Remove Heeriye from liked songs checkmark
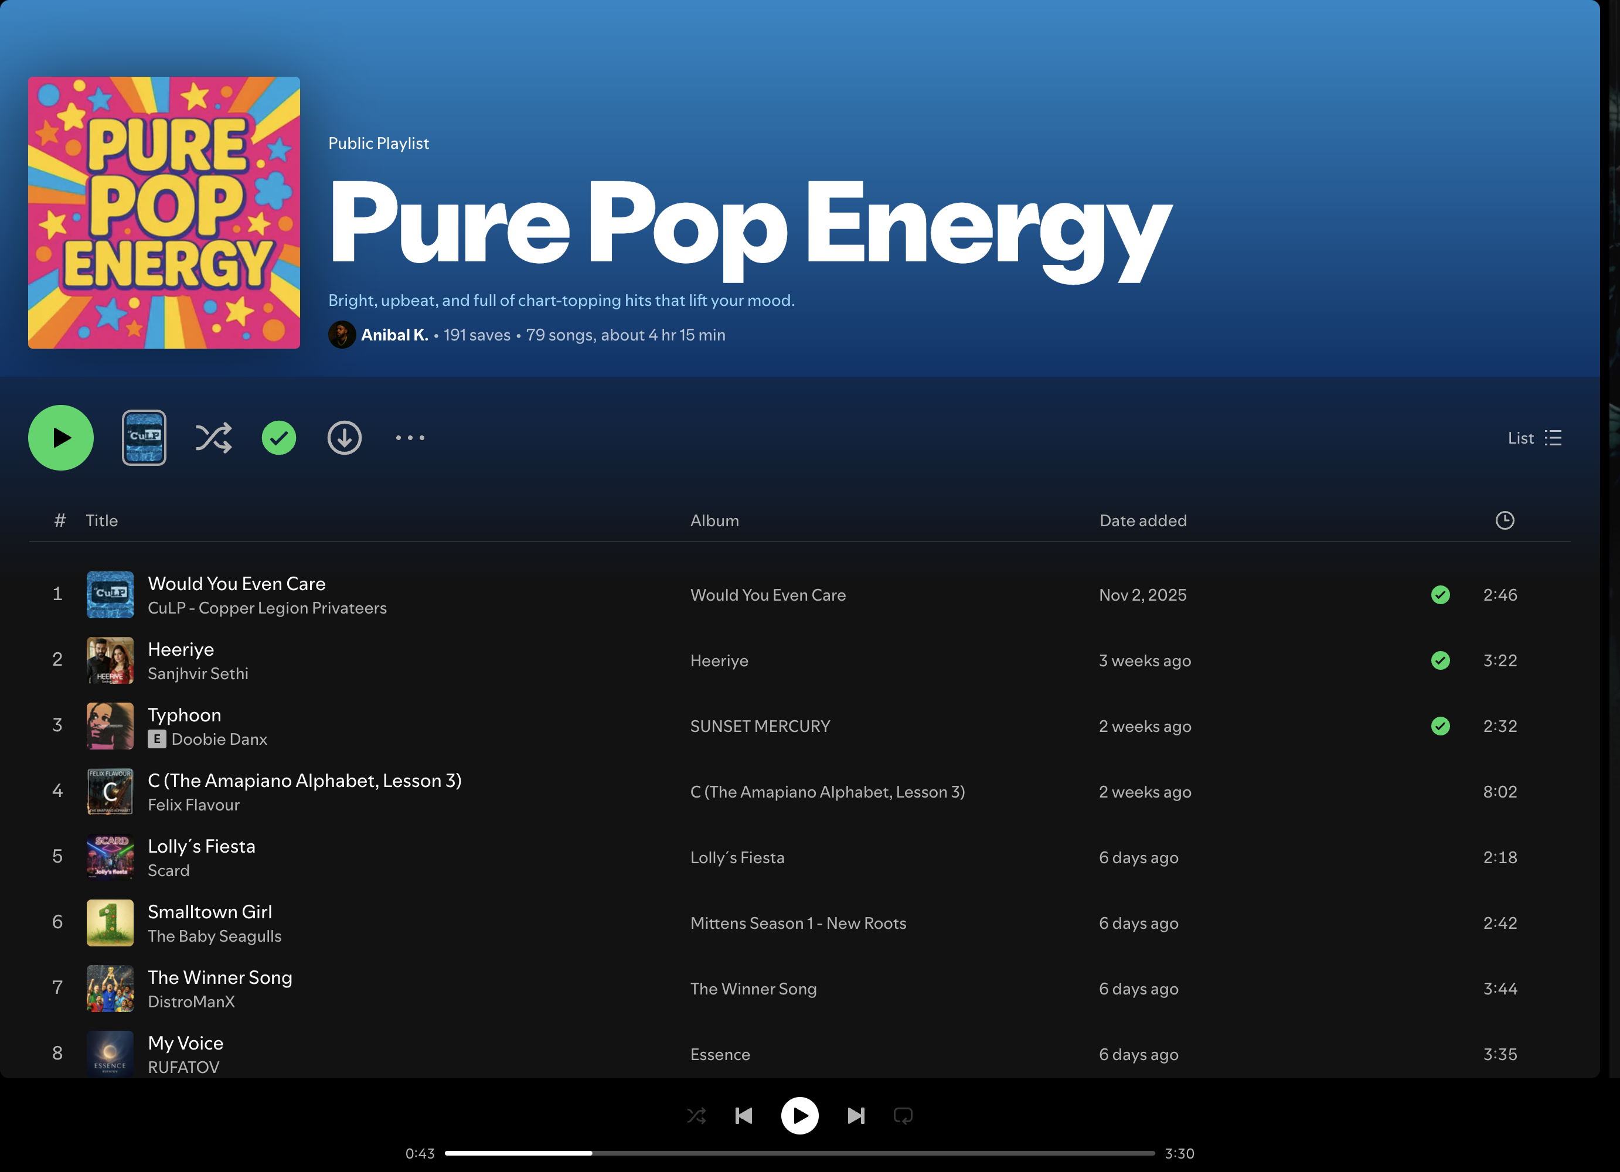 coord(1440,660)
